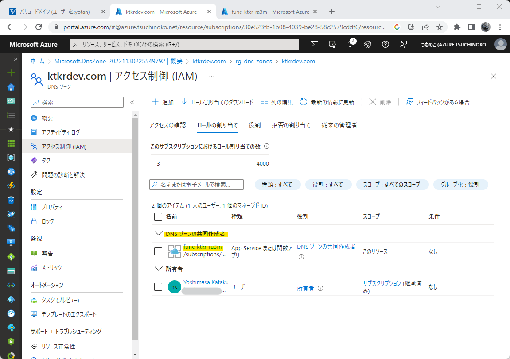Open all services list icon in sidebar
Image resolution: width=510 pixels, height=359 pixels.
11,115
